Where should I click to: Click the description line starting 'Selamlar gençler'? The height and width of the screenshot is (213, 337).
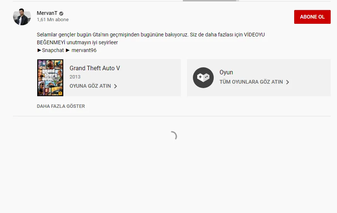pyautogui.click(x=151, y=35)
